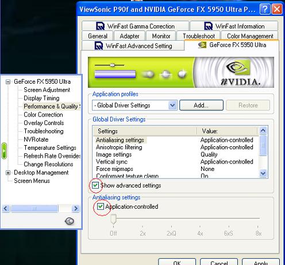Select Display Timing in side menu

pos(41,98)
